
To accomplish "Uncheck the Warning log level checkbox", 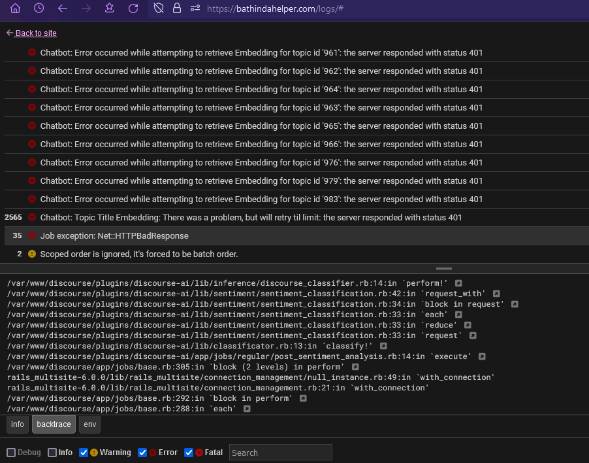I will 84,453.
